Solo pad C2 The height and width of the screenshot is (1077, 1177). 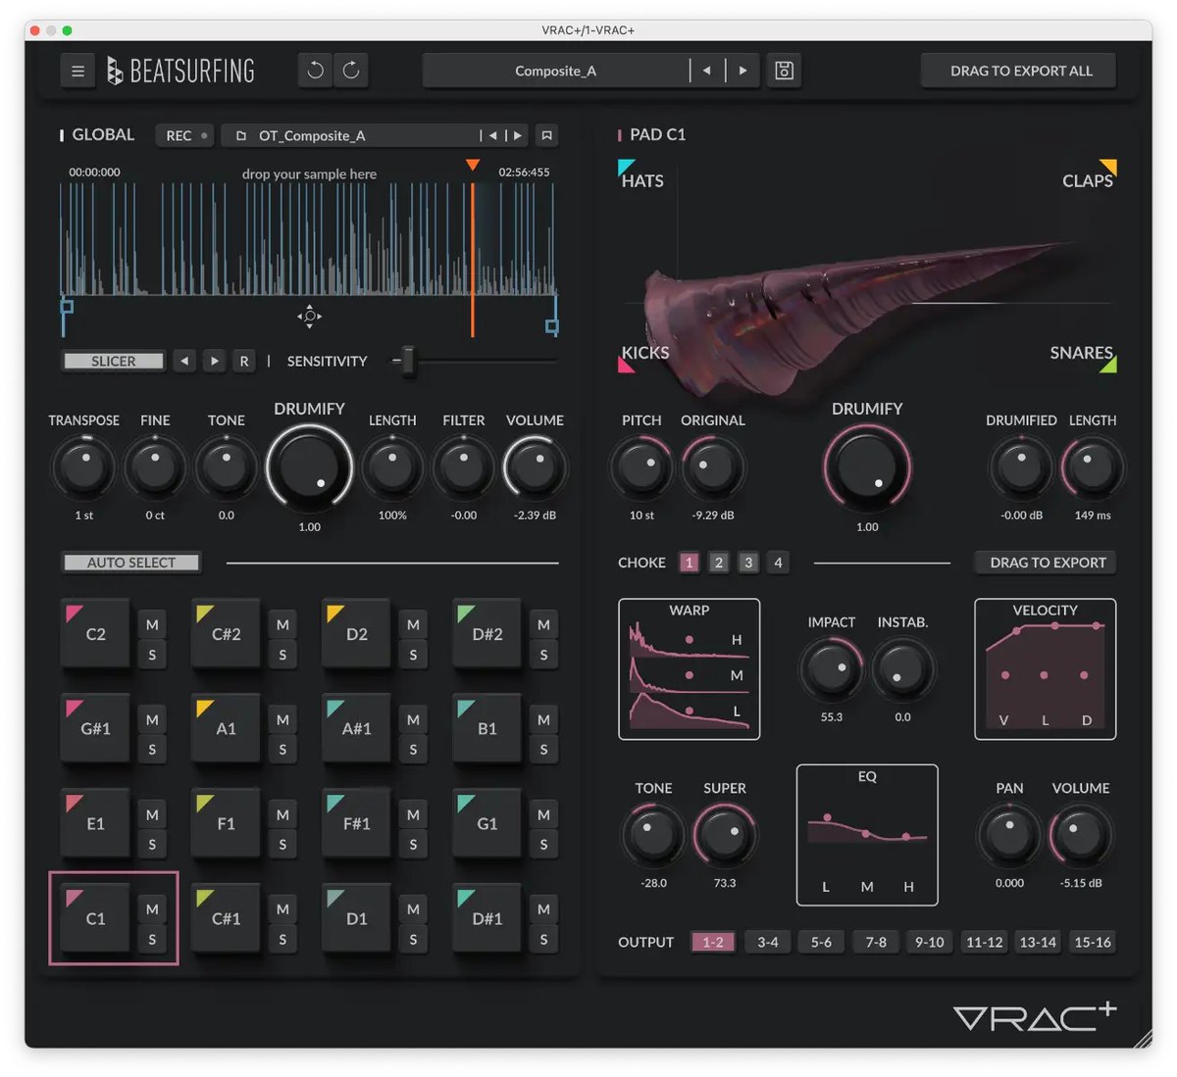tap(152, 655)
